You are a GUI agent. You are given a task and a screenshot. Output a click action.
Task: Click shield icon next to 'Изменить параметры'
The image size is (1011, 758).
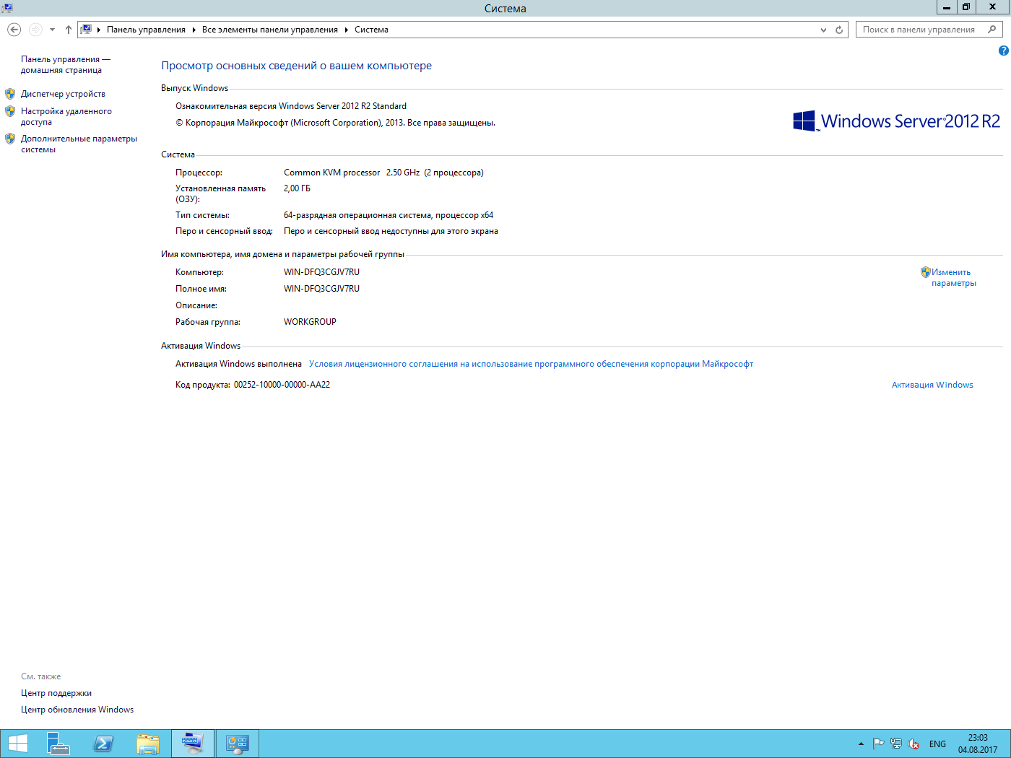(x=925, y=272)
